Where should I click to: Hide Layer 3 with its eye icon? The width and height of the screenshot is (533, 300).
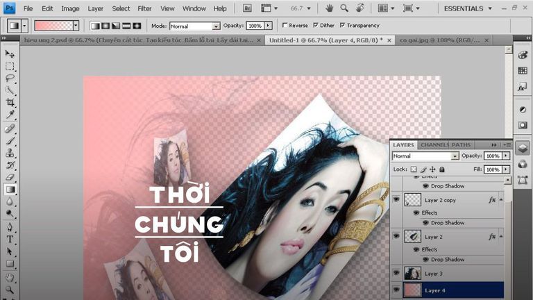396,273
